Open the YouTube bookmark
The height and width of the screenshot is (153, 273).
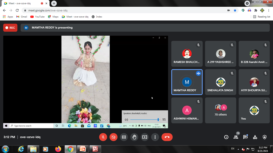pos(37,17)
